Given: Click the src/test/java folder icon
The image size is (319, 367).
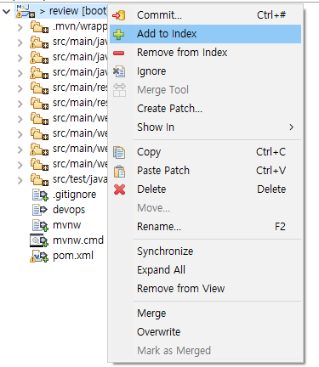Looking at the screenshot, I should point(39,179).
